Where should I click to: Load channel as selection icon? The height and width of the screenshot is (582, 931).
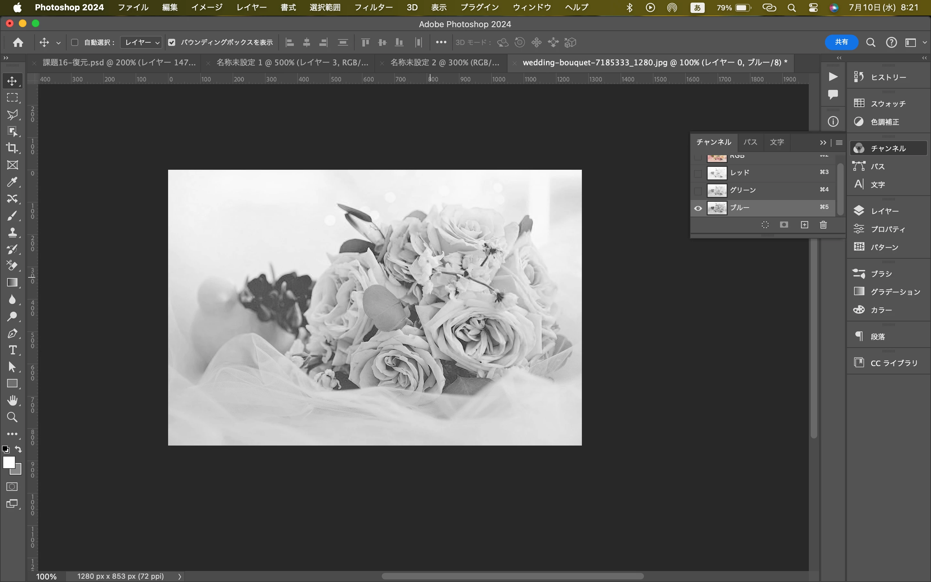765,225
